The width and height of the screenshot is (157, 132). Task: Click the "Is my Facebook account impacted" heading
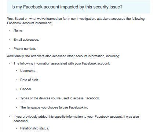67,7
